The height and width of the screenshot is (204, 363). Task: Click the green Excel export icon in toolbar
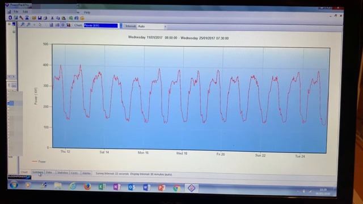click(x=70, y=18)
